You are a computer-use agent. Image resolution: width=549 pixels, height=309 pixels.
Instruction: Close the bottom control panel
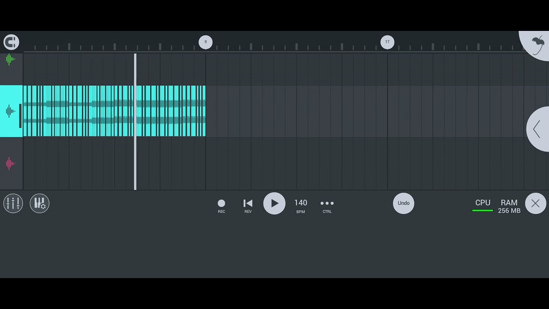click(x=535, y=203)
